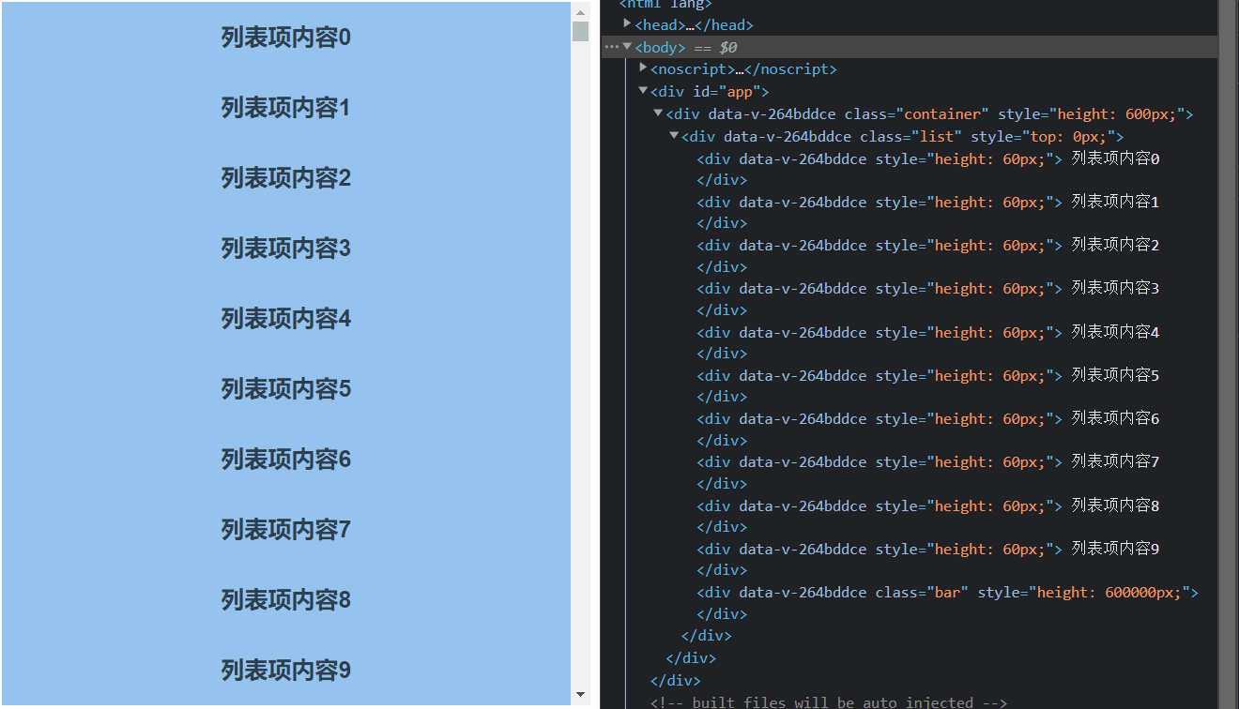
Task: Click the page scrollbar down arrow
Action: point(580,695)
